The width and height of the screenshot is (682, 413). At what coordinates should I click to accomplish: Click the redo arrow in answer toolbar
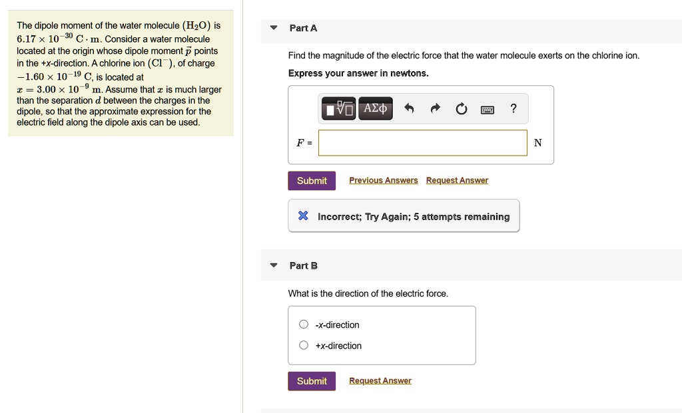coord(436,108)
